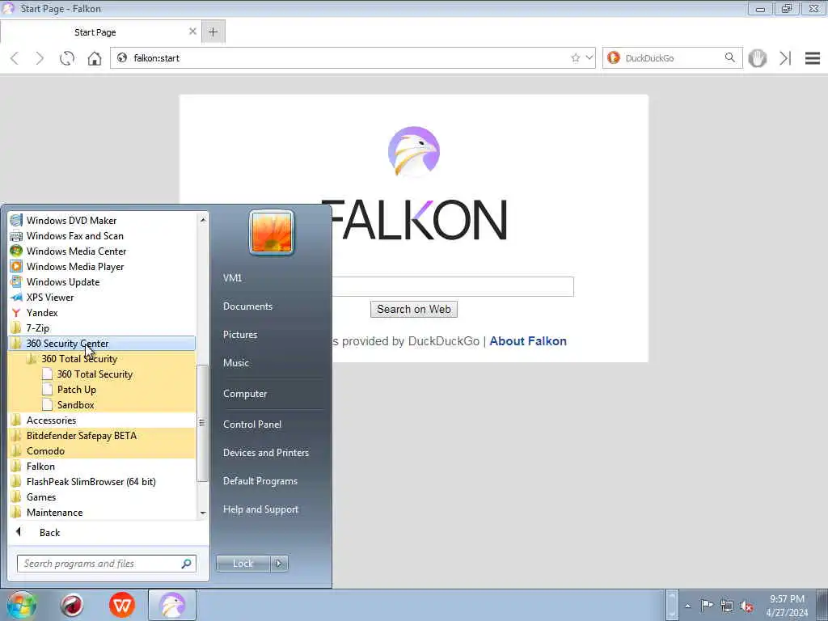Launch Windows Media Center
Screen dimensions: 828x621
tap(102, 251)
